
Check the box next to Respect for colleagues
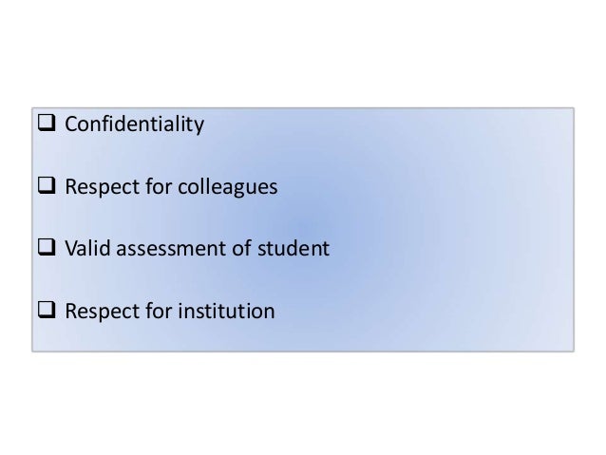point(47,185)
